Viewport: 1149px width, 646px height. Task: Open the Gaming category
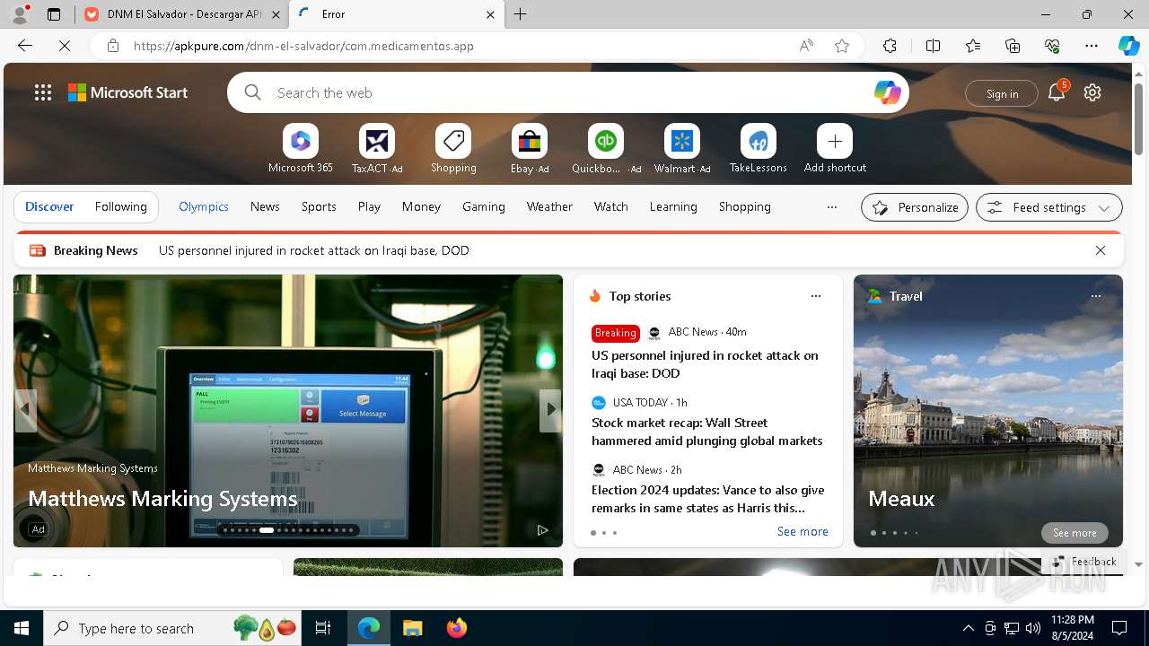click(484, 206)
